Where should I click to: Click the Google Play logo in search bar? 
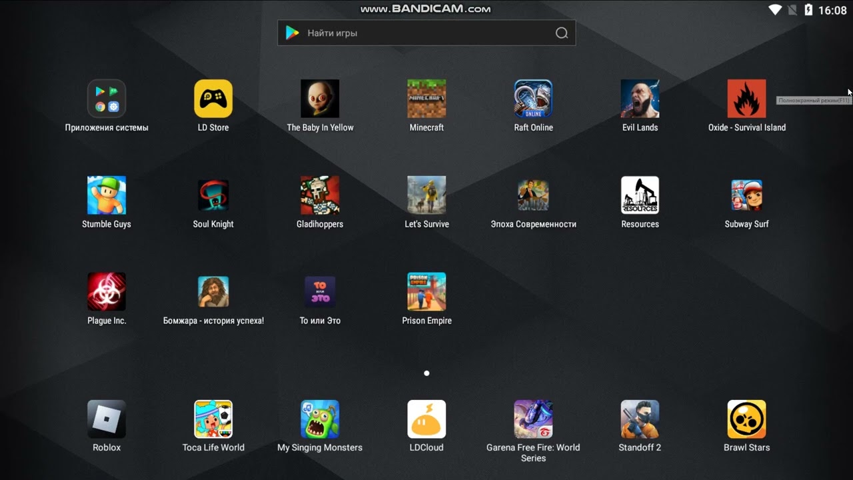coord(292,33)
